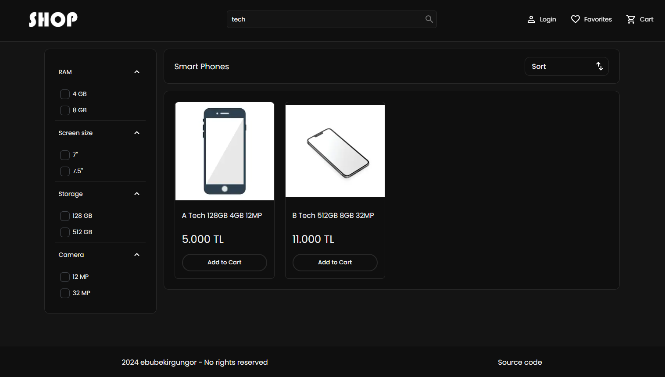665x377 pixels.
Task: Collapse the RAM filter section
Action: click(136, 72)
